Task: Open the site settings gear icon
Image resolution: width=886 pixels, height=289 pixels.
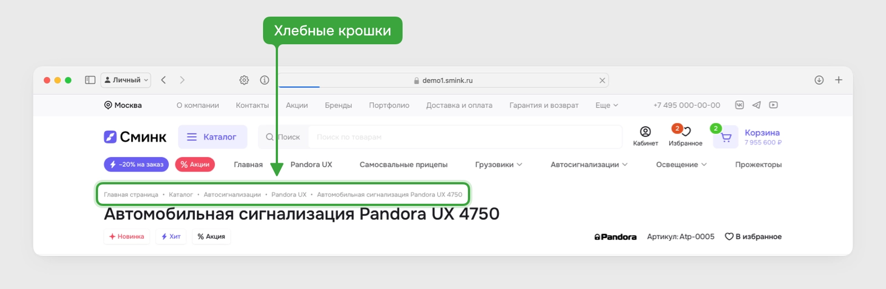Action: [244, 80]
